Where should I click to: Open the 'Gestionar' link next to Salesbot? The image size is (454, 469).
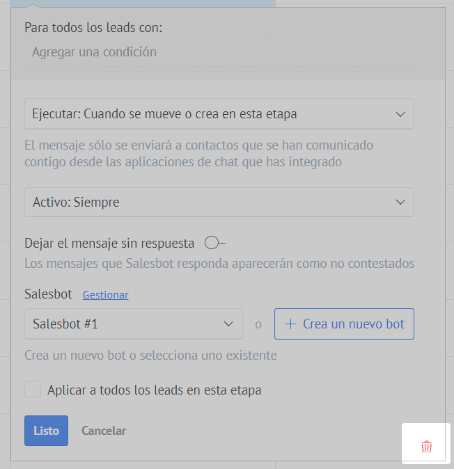pyautogui.click(x=105, y=295)
